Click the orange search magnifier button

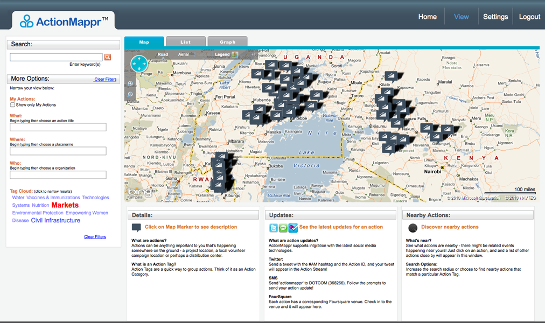click(x=108, y=57)
